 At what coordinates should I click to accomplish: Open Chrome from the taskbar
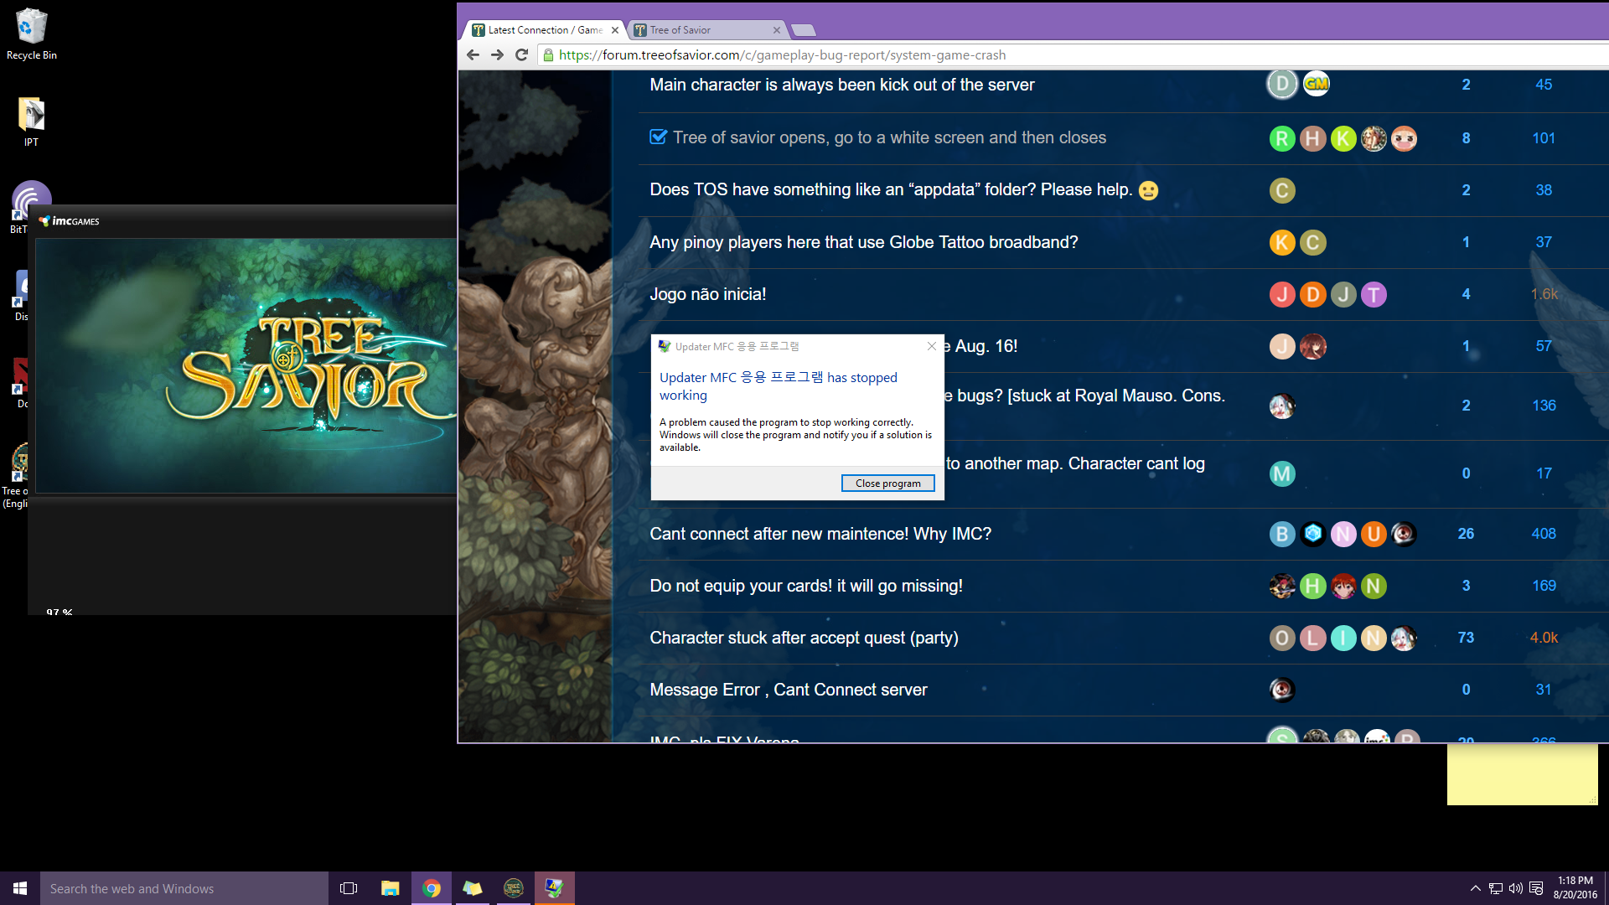432,888
